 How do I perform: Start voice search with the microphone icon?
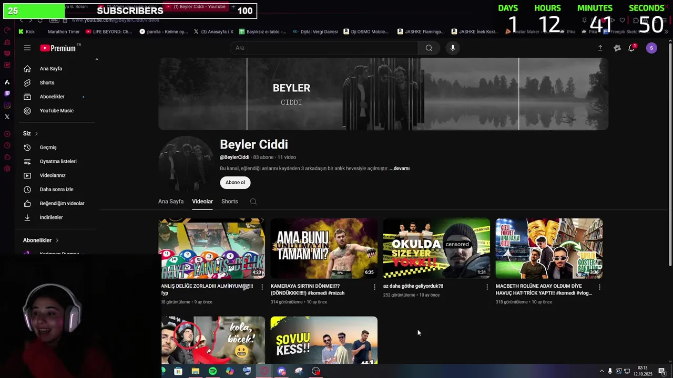453,48
